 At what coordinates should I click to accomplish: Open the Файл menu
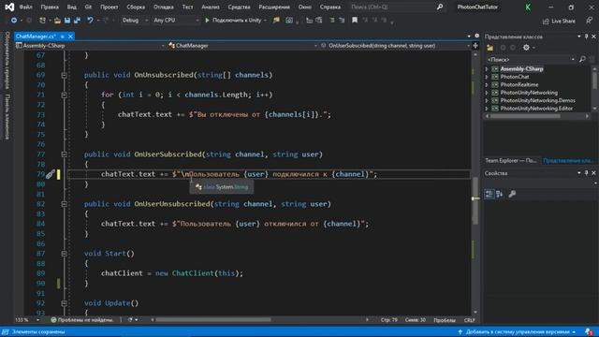pyautogui.click(x=25, y=7)
